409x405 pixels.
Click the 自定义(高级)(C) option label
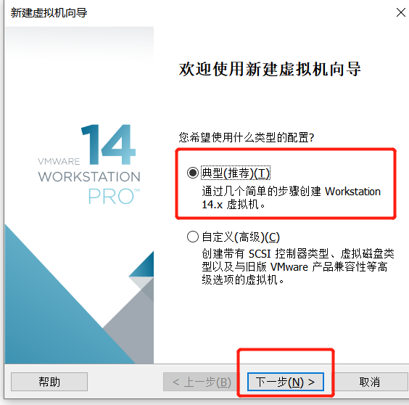pyautogui.click(x=241, y=237)
